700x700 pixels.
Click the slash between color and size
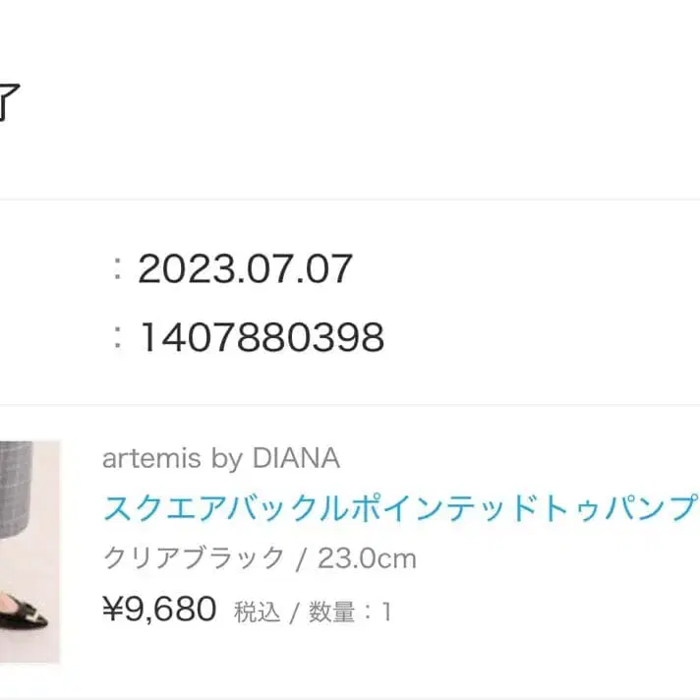[x=302, y=559]
